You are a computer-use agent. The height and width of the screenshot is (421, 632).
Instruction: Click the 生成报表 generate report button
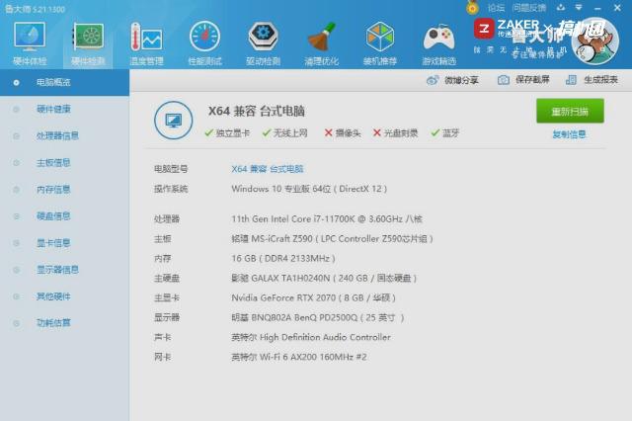[592, 80]
